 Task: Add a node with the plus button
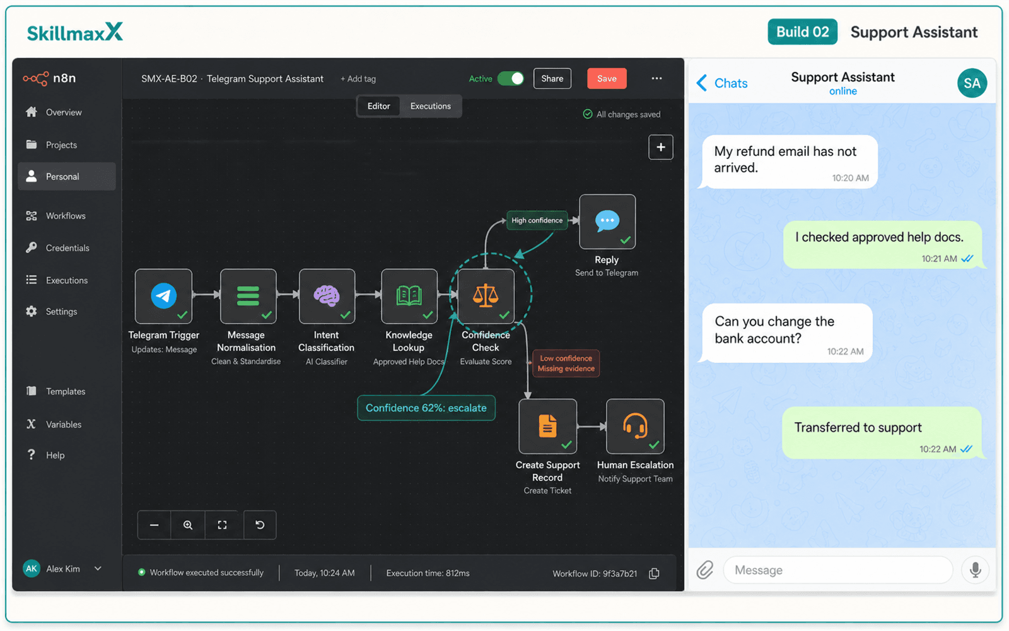point(661,147)
